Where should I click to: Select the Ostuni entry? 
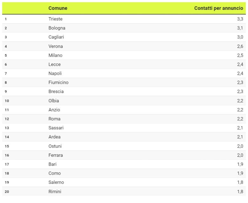55,146
